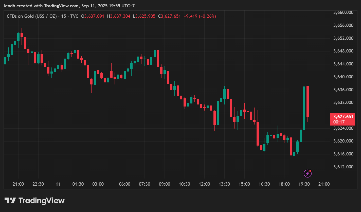The width and height of the screenshot is (361, 212).
Task: Click the 01:30 time axis label
Action: coord(78,184)
